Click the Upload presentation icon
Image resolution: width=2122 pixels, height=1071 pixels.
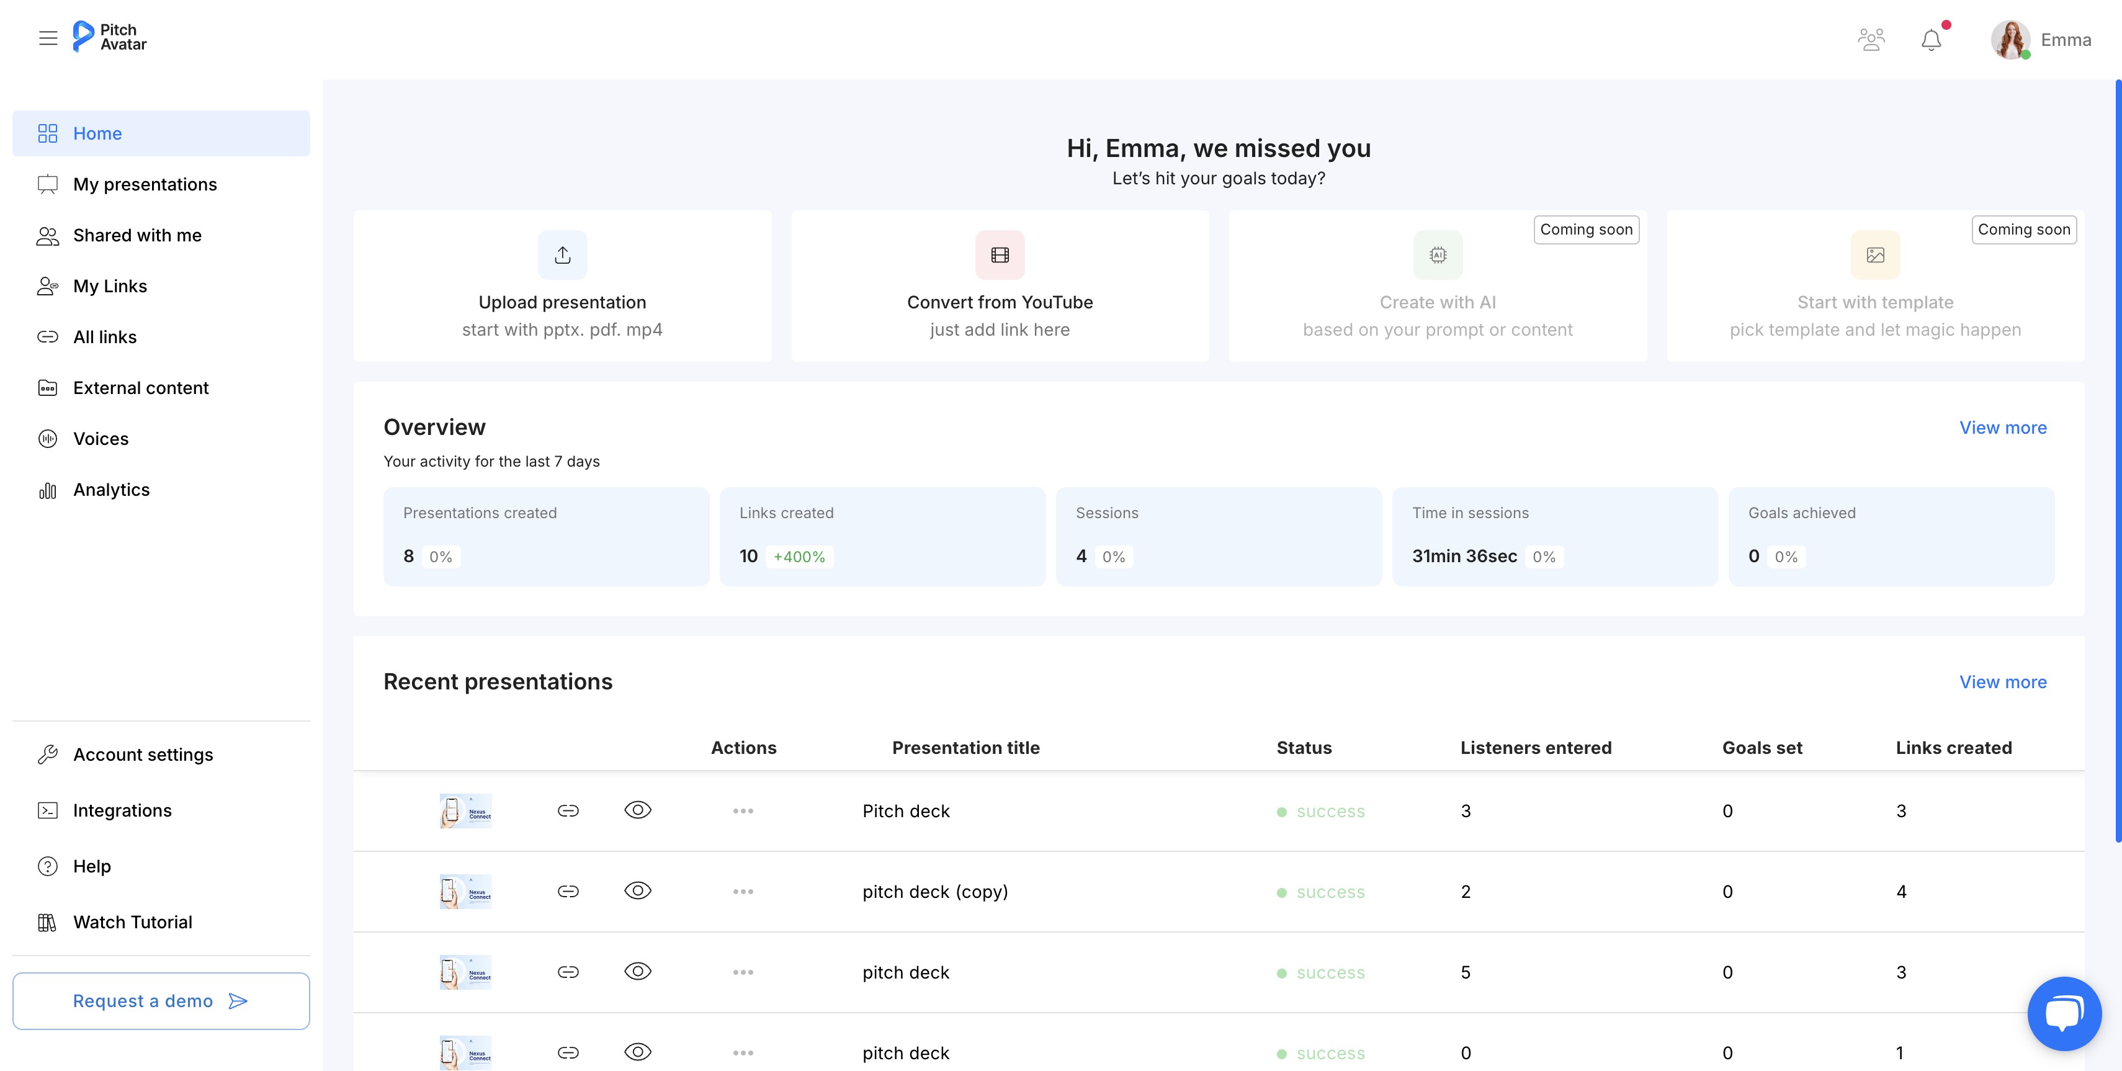click(x=563, y=256)
